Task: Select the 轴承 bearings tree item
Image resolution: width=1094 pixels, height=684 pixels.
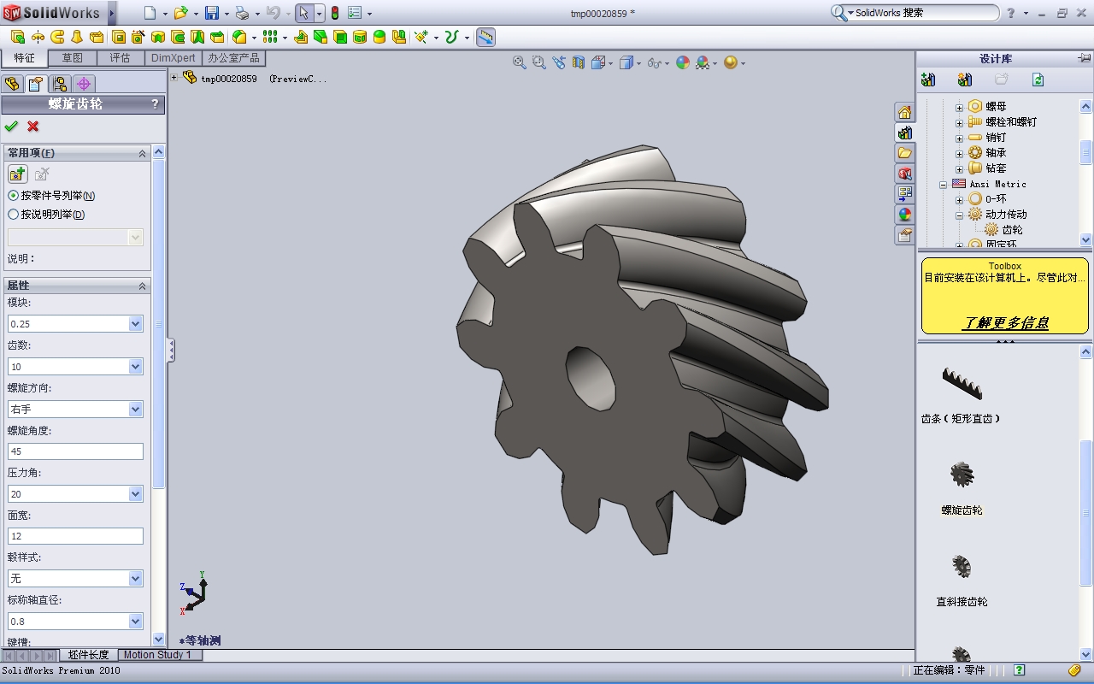Action: (x=996, y=153)
